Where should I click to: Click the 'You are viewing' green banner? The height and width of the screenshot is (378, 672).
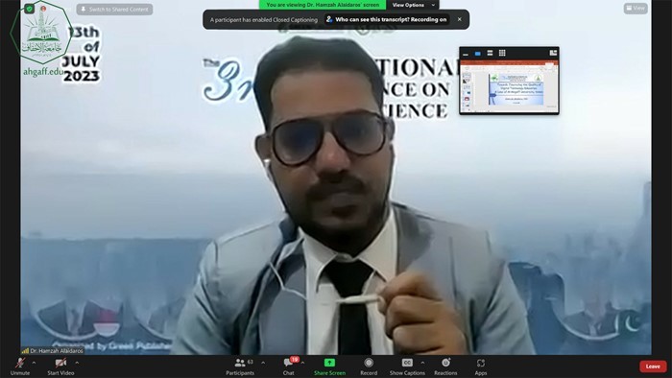323,5
